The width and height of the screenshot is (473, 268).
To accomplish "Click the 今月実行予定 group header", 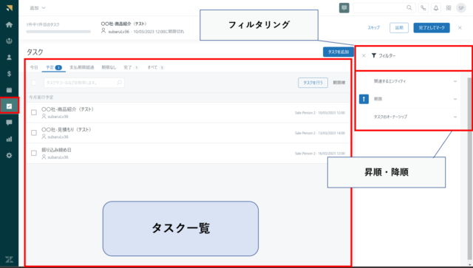I will (41, 97).
